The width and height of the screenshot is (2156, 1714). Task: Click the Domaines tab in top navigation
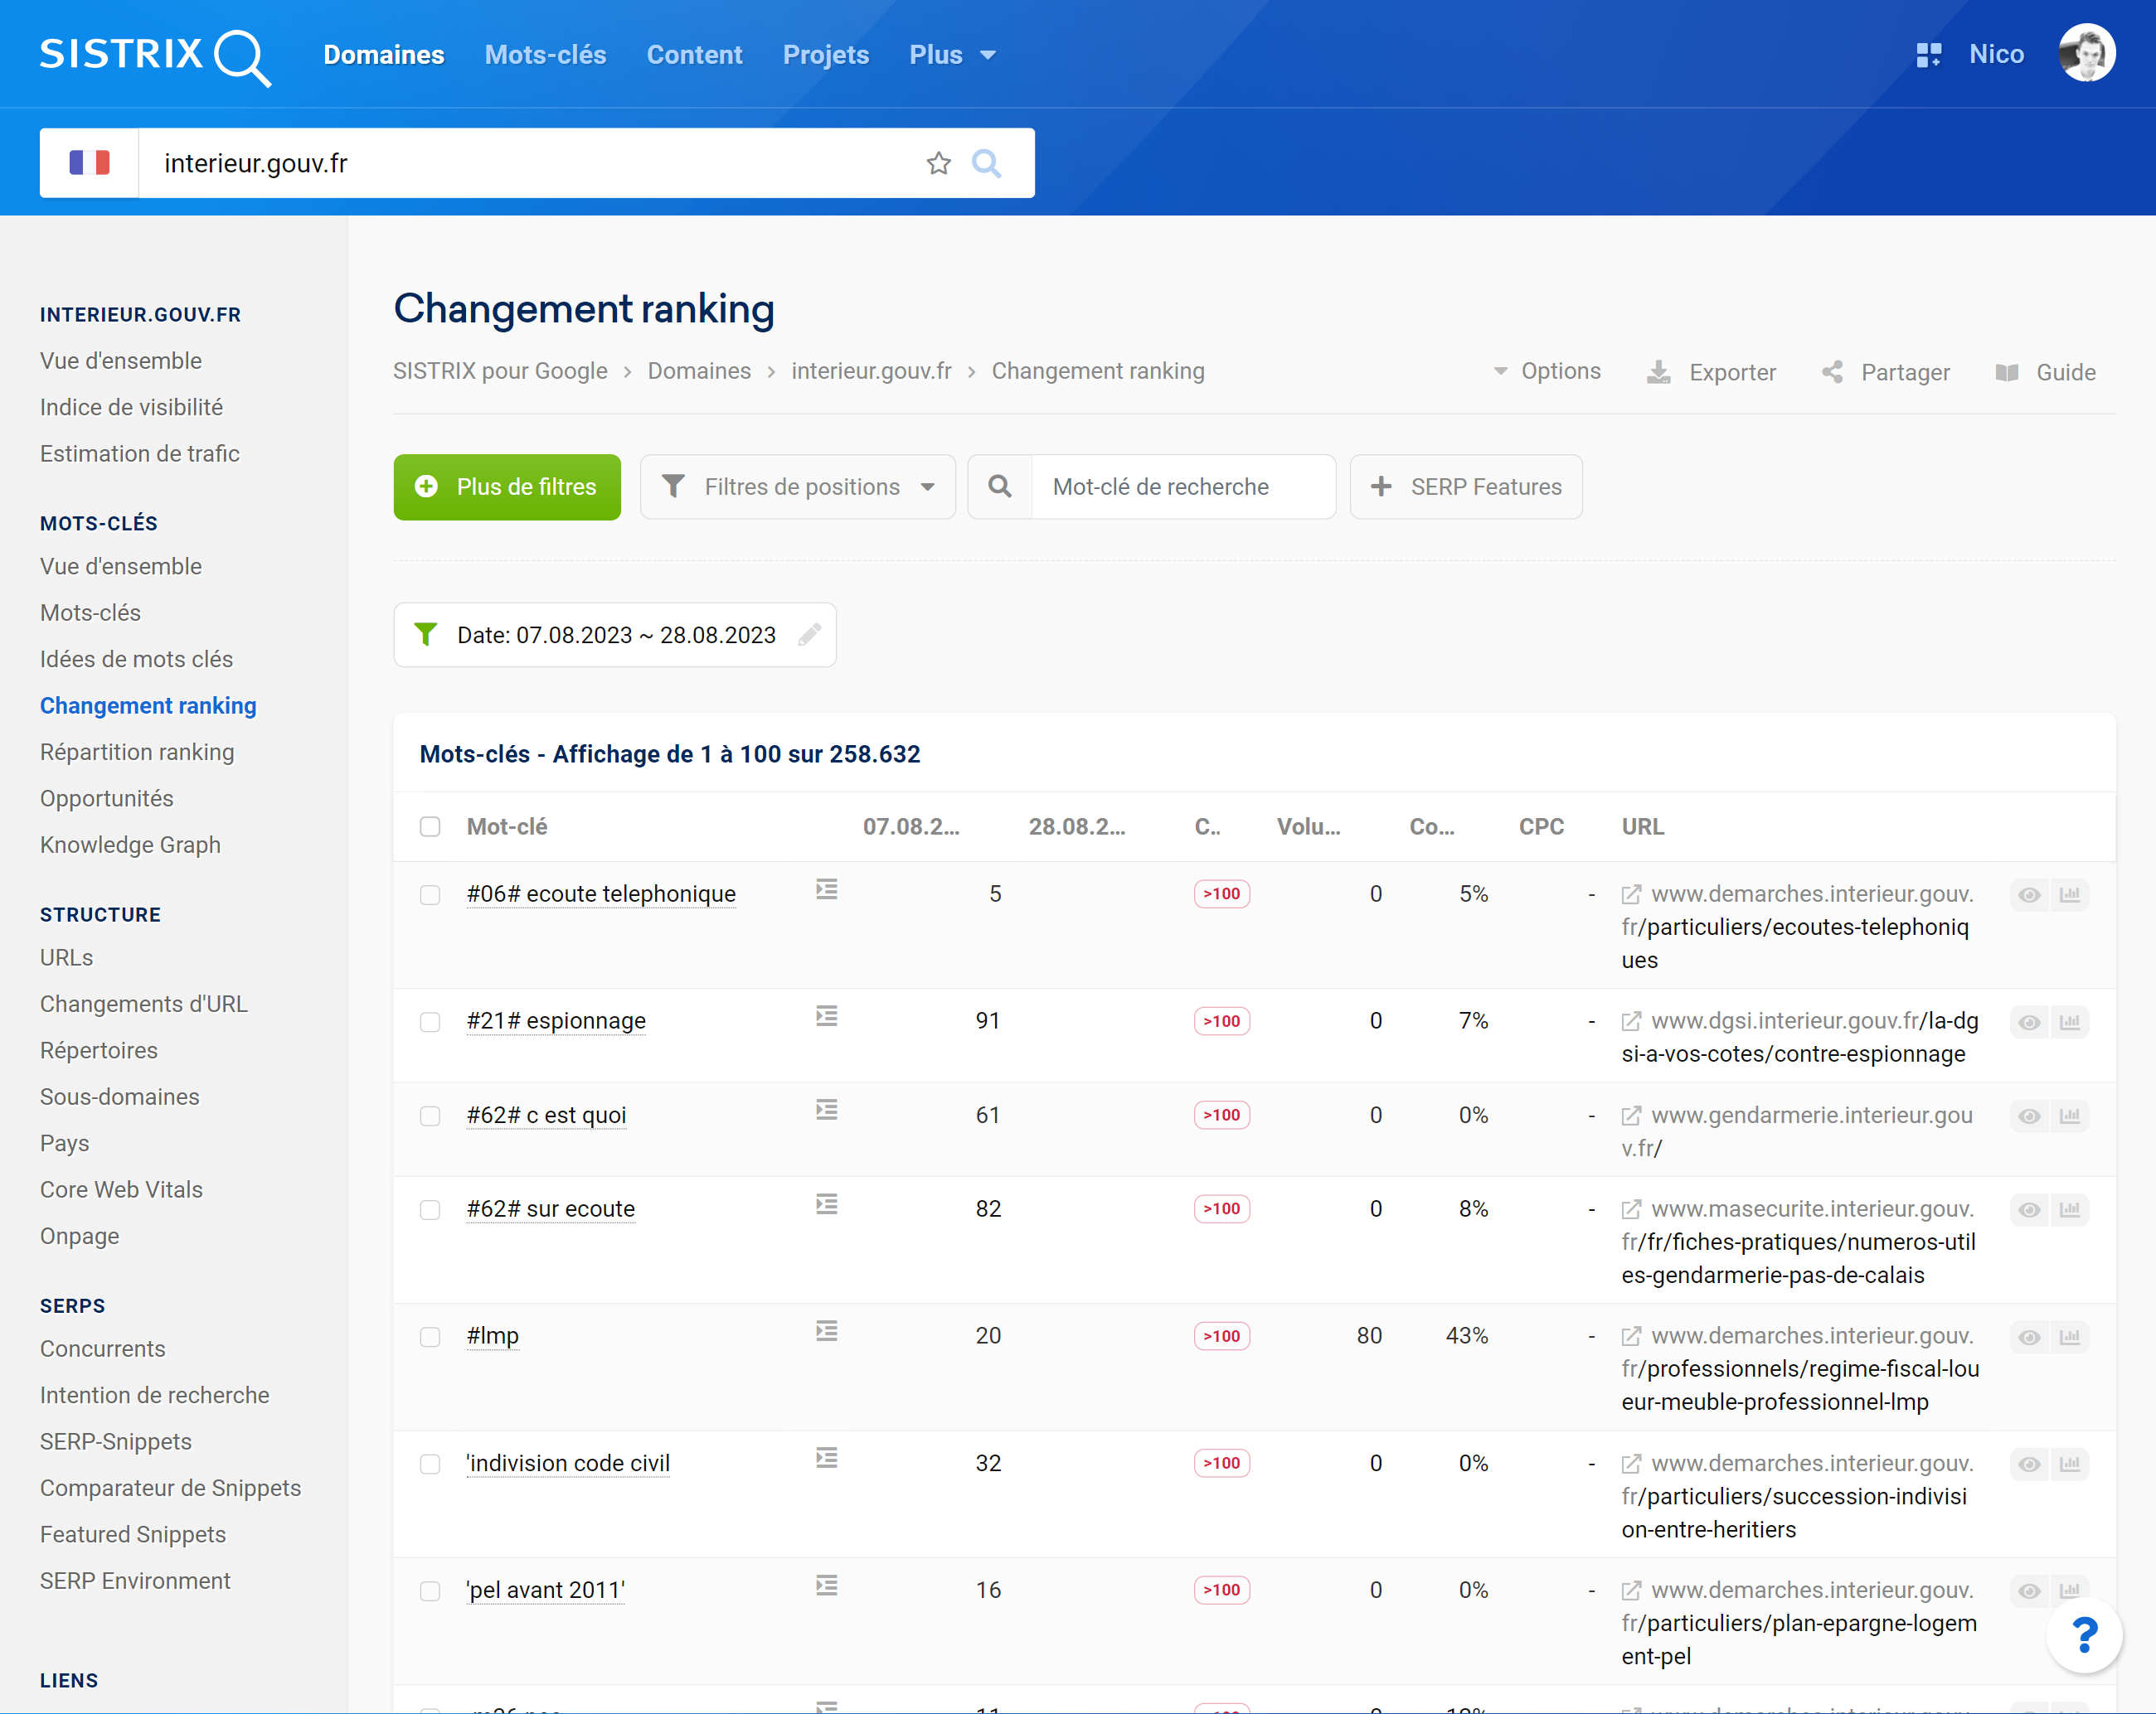(383, 54)
